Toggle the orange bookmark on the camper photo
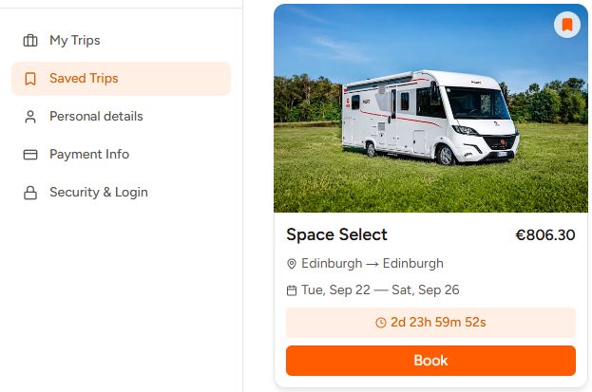This screenshot has height=392, width=592. point(567,25)
